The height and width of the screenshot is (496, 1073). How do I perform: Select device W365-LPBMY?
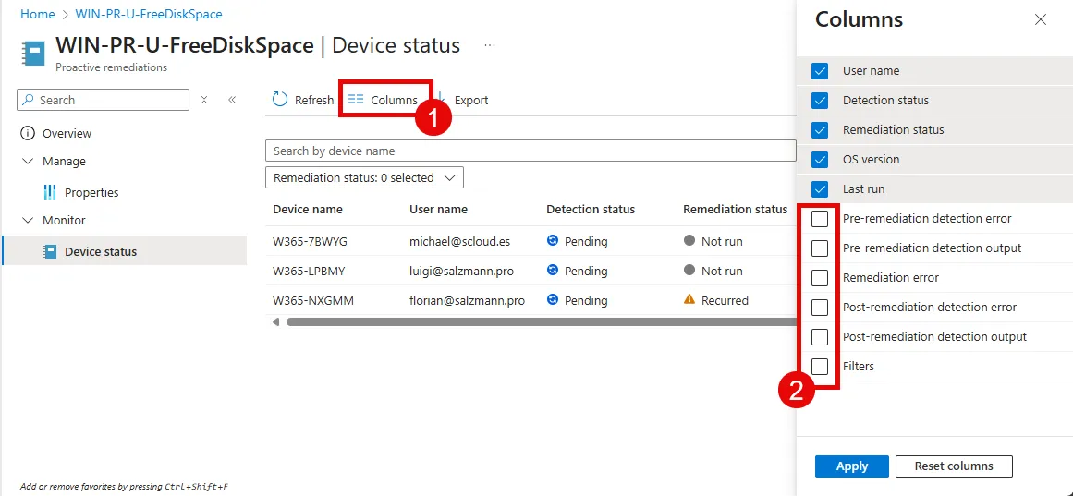309,271
